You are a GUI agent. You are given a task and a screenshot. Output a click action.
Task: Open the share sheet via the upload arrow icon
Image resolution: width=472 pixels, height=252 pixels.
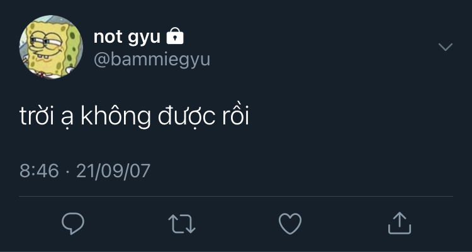click(400, 223)
